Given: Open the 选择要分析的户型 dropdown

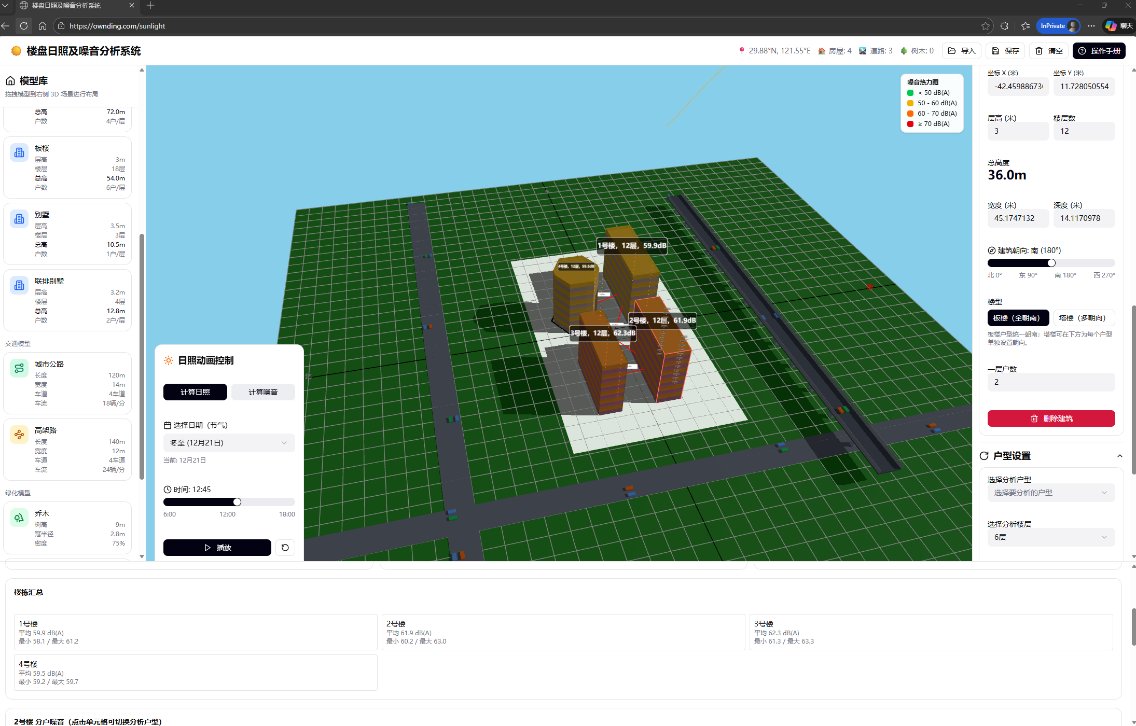Looking at the screenshot, I should tap(1050, 493).
